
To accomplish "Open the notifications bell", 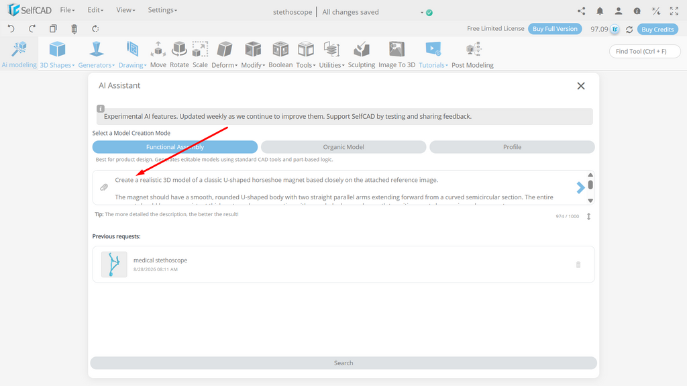I will pyautogui.click(x=600, y=11).
